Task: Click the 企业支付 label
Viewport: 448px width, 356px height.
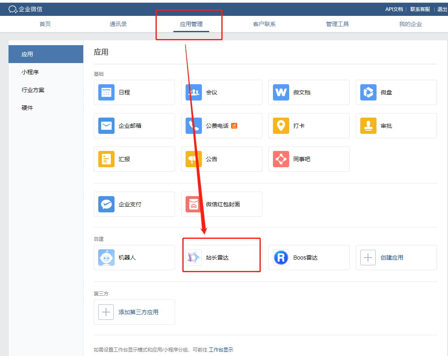Action: pyautogui.click(x=130, y=204)
